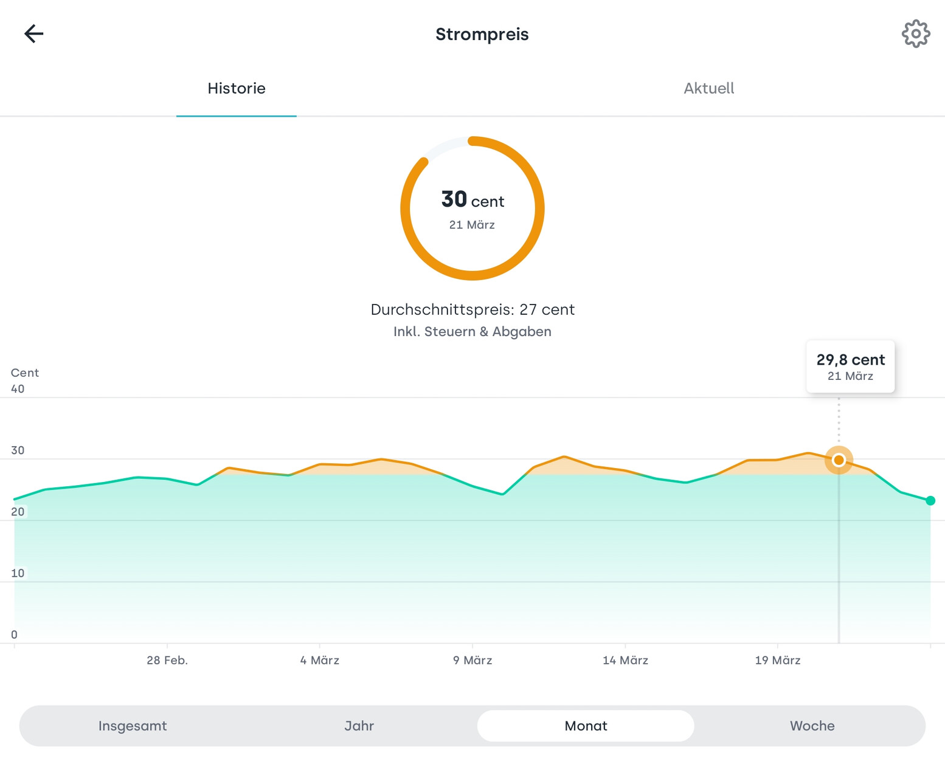Tap the 9 März axis date

tap(472, 660)
